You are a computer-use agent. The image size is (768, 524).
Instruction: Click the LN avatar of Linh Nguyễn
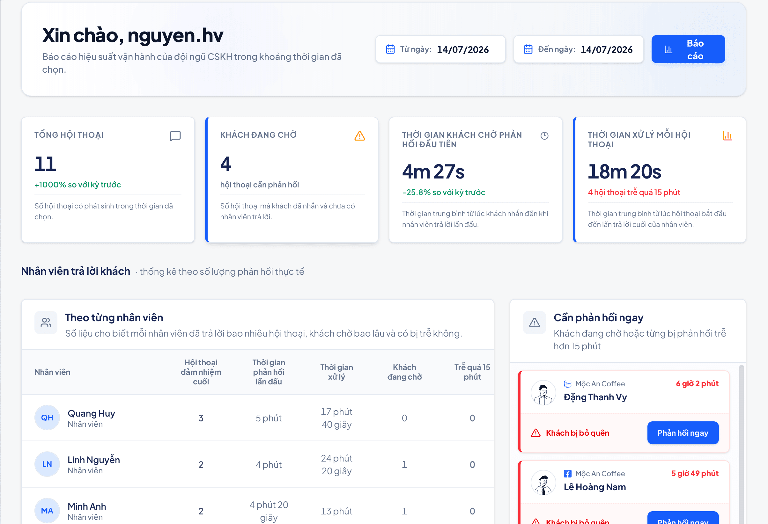pyautogui.click(x=47, y=464)
